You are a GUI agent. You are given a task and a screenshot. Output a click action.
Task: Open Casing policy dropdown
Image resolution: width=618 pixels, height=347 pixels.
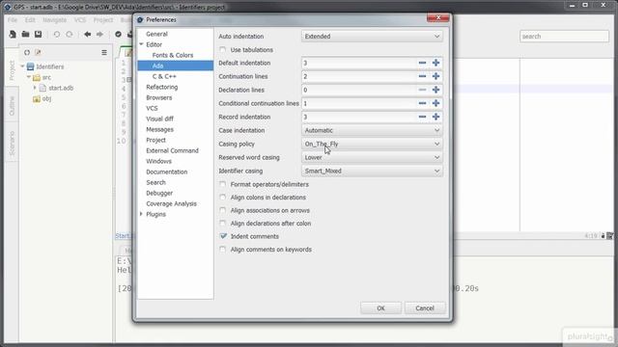coord(372,144)
